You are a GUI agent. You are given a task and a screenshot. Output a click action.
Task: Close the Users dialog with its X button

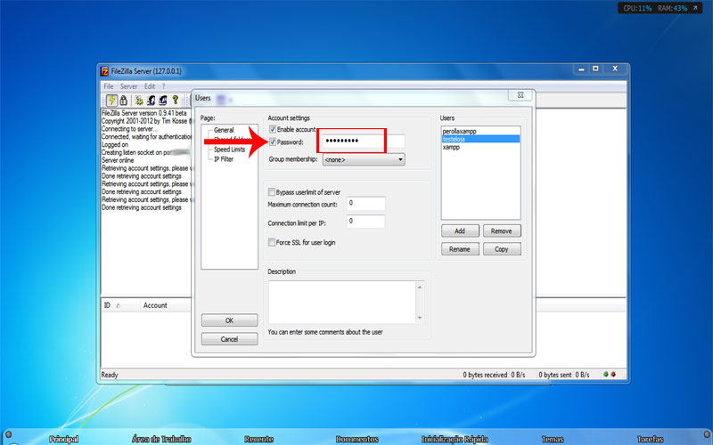pos(520,95)
